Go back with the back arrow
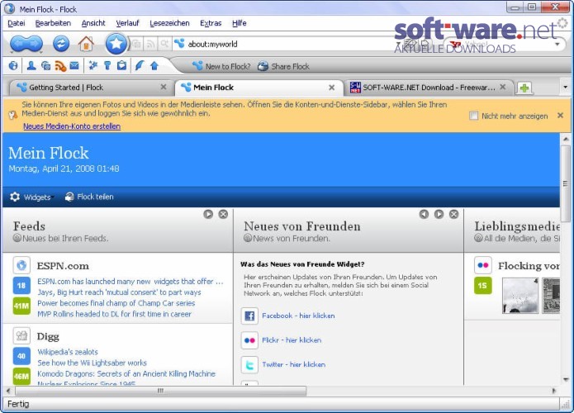Image resolution: width=574 pixels, height=413 pixels. (17, 44)
